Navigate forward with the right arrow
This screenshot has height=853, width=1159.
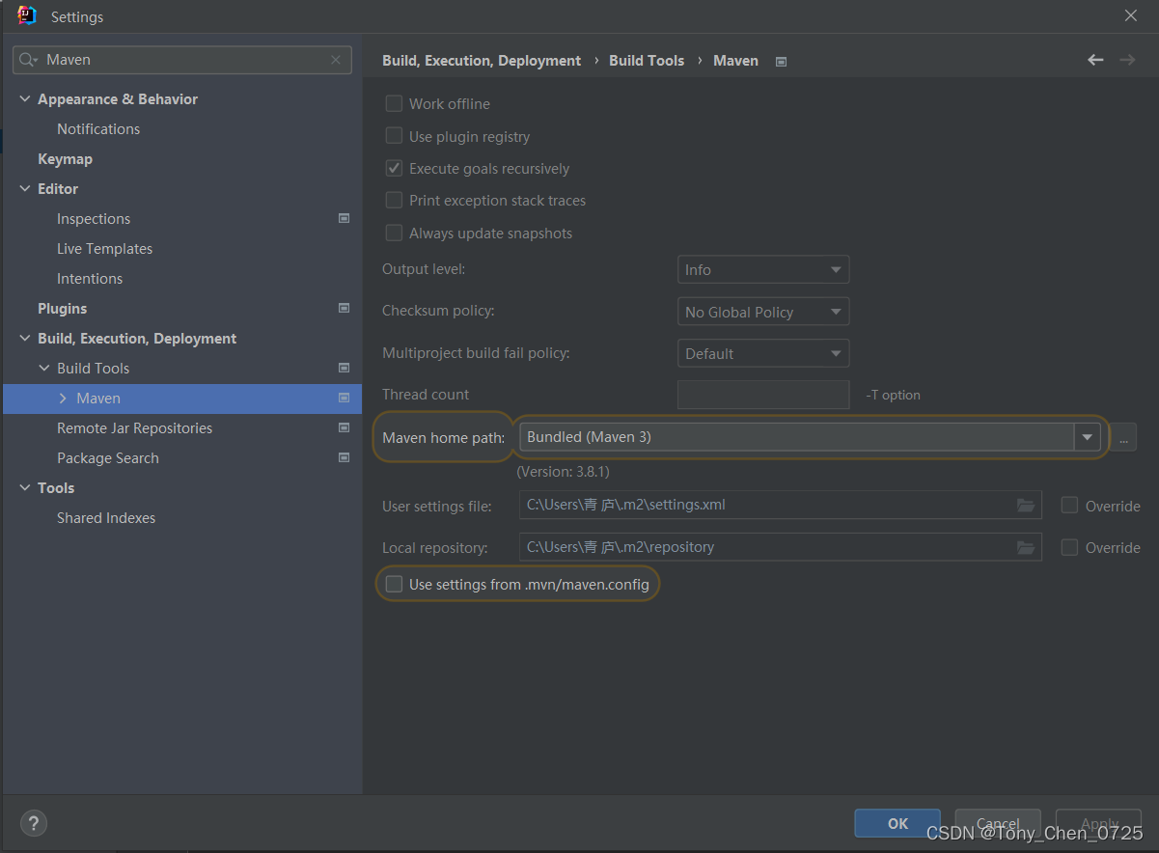[1127, 60]
